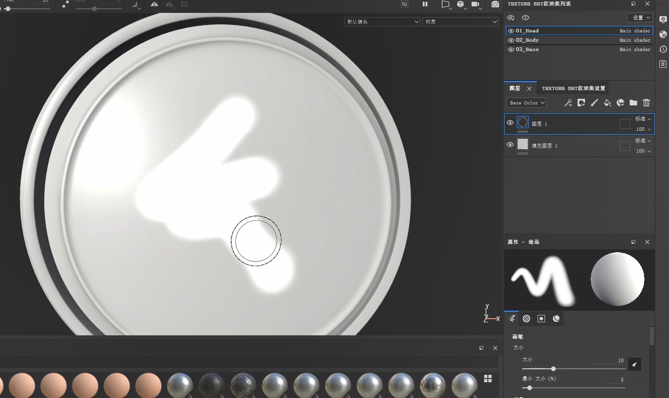Image resolution: width=669 pixels, height=398 pixels.
Task: Select the alpha tab icon in properties
Action: [526, 318]
